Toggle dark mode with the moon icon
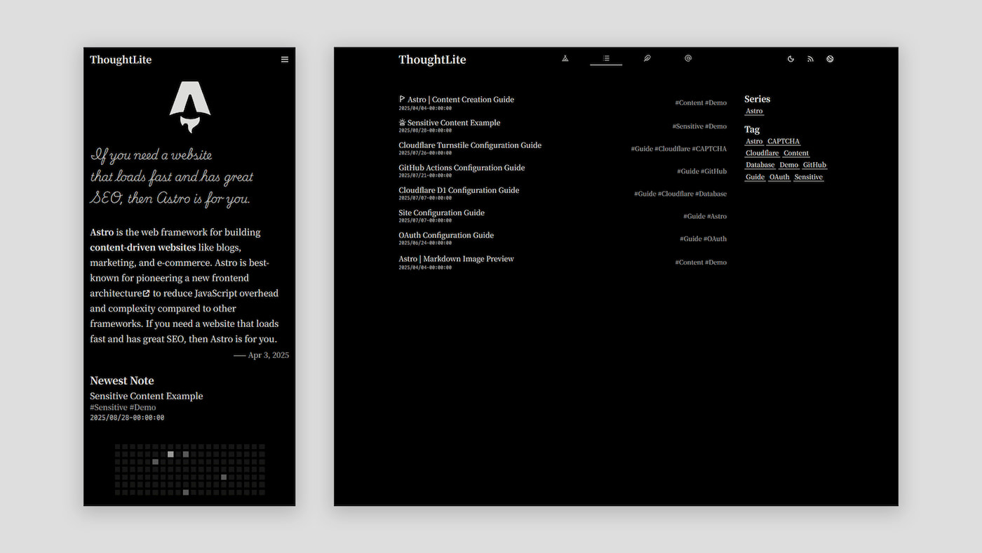982x553 pixels. click(x=791, y=60)
